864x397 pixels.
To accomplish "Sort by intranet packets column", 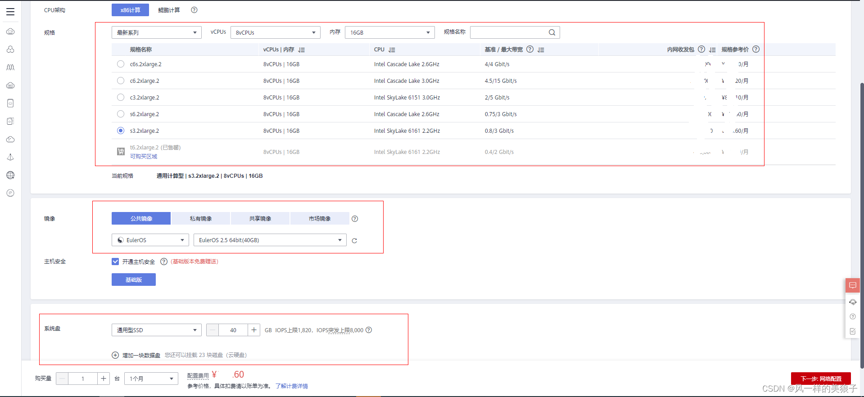I will tap(712, 50).
